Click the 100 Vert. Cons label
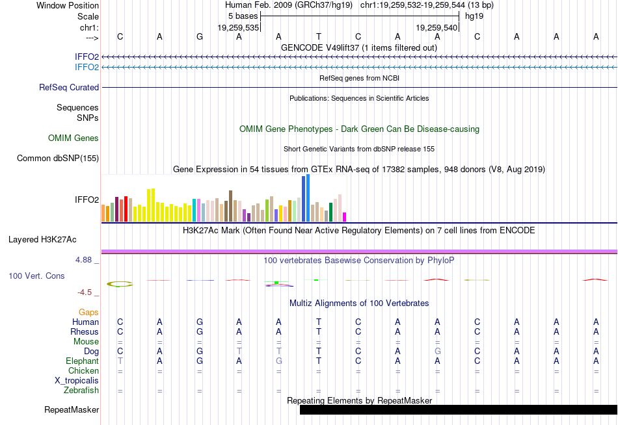The height and width of the screenshot is (425, 618). [x=36, y=276]
